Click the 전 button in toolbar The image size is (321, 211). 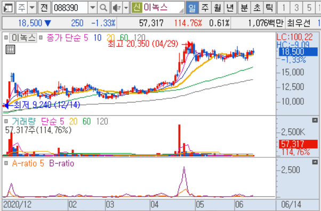(44, 8)
